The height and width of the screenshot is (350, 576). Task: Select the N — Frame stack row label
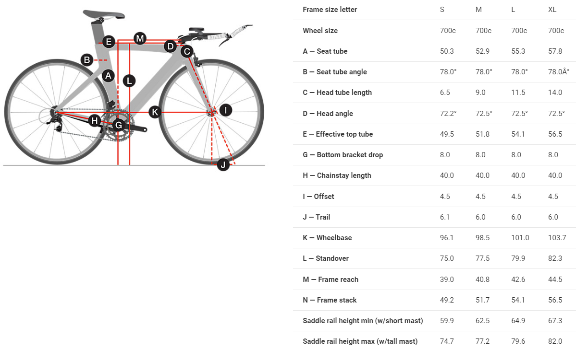point(330,300)
